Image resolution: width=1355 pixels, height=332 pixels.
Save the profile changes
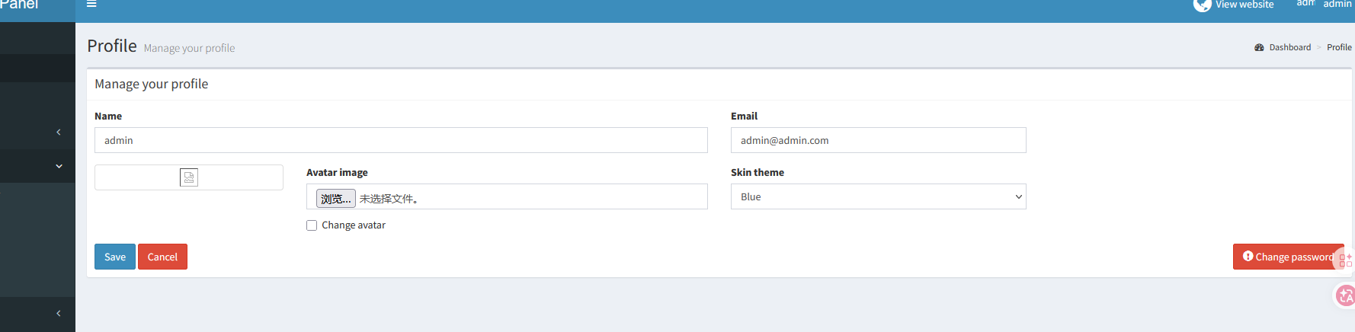tap(115, 257)
